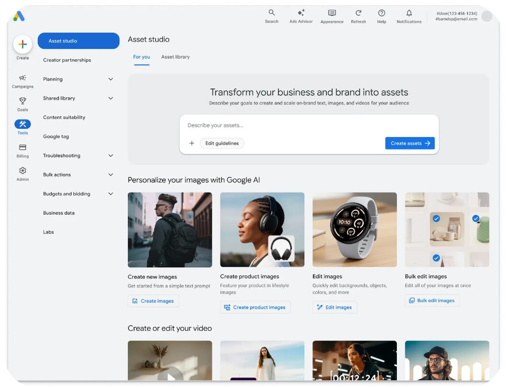This screenshot has width=508, height=387.
Task: Click the Bulk edit images button
Action: pyautogui.click(x=432, y=300)
